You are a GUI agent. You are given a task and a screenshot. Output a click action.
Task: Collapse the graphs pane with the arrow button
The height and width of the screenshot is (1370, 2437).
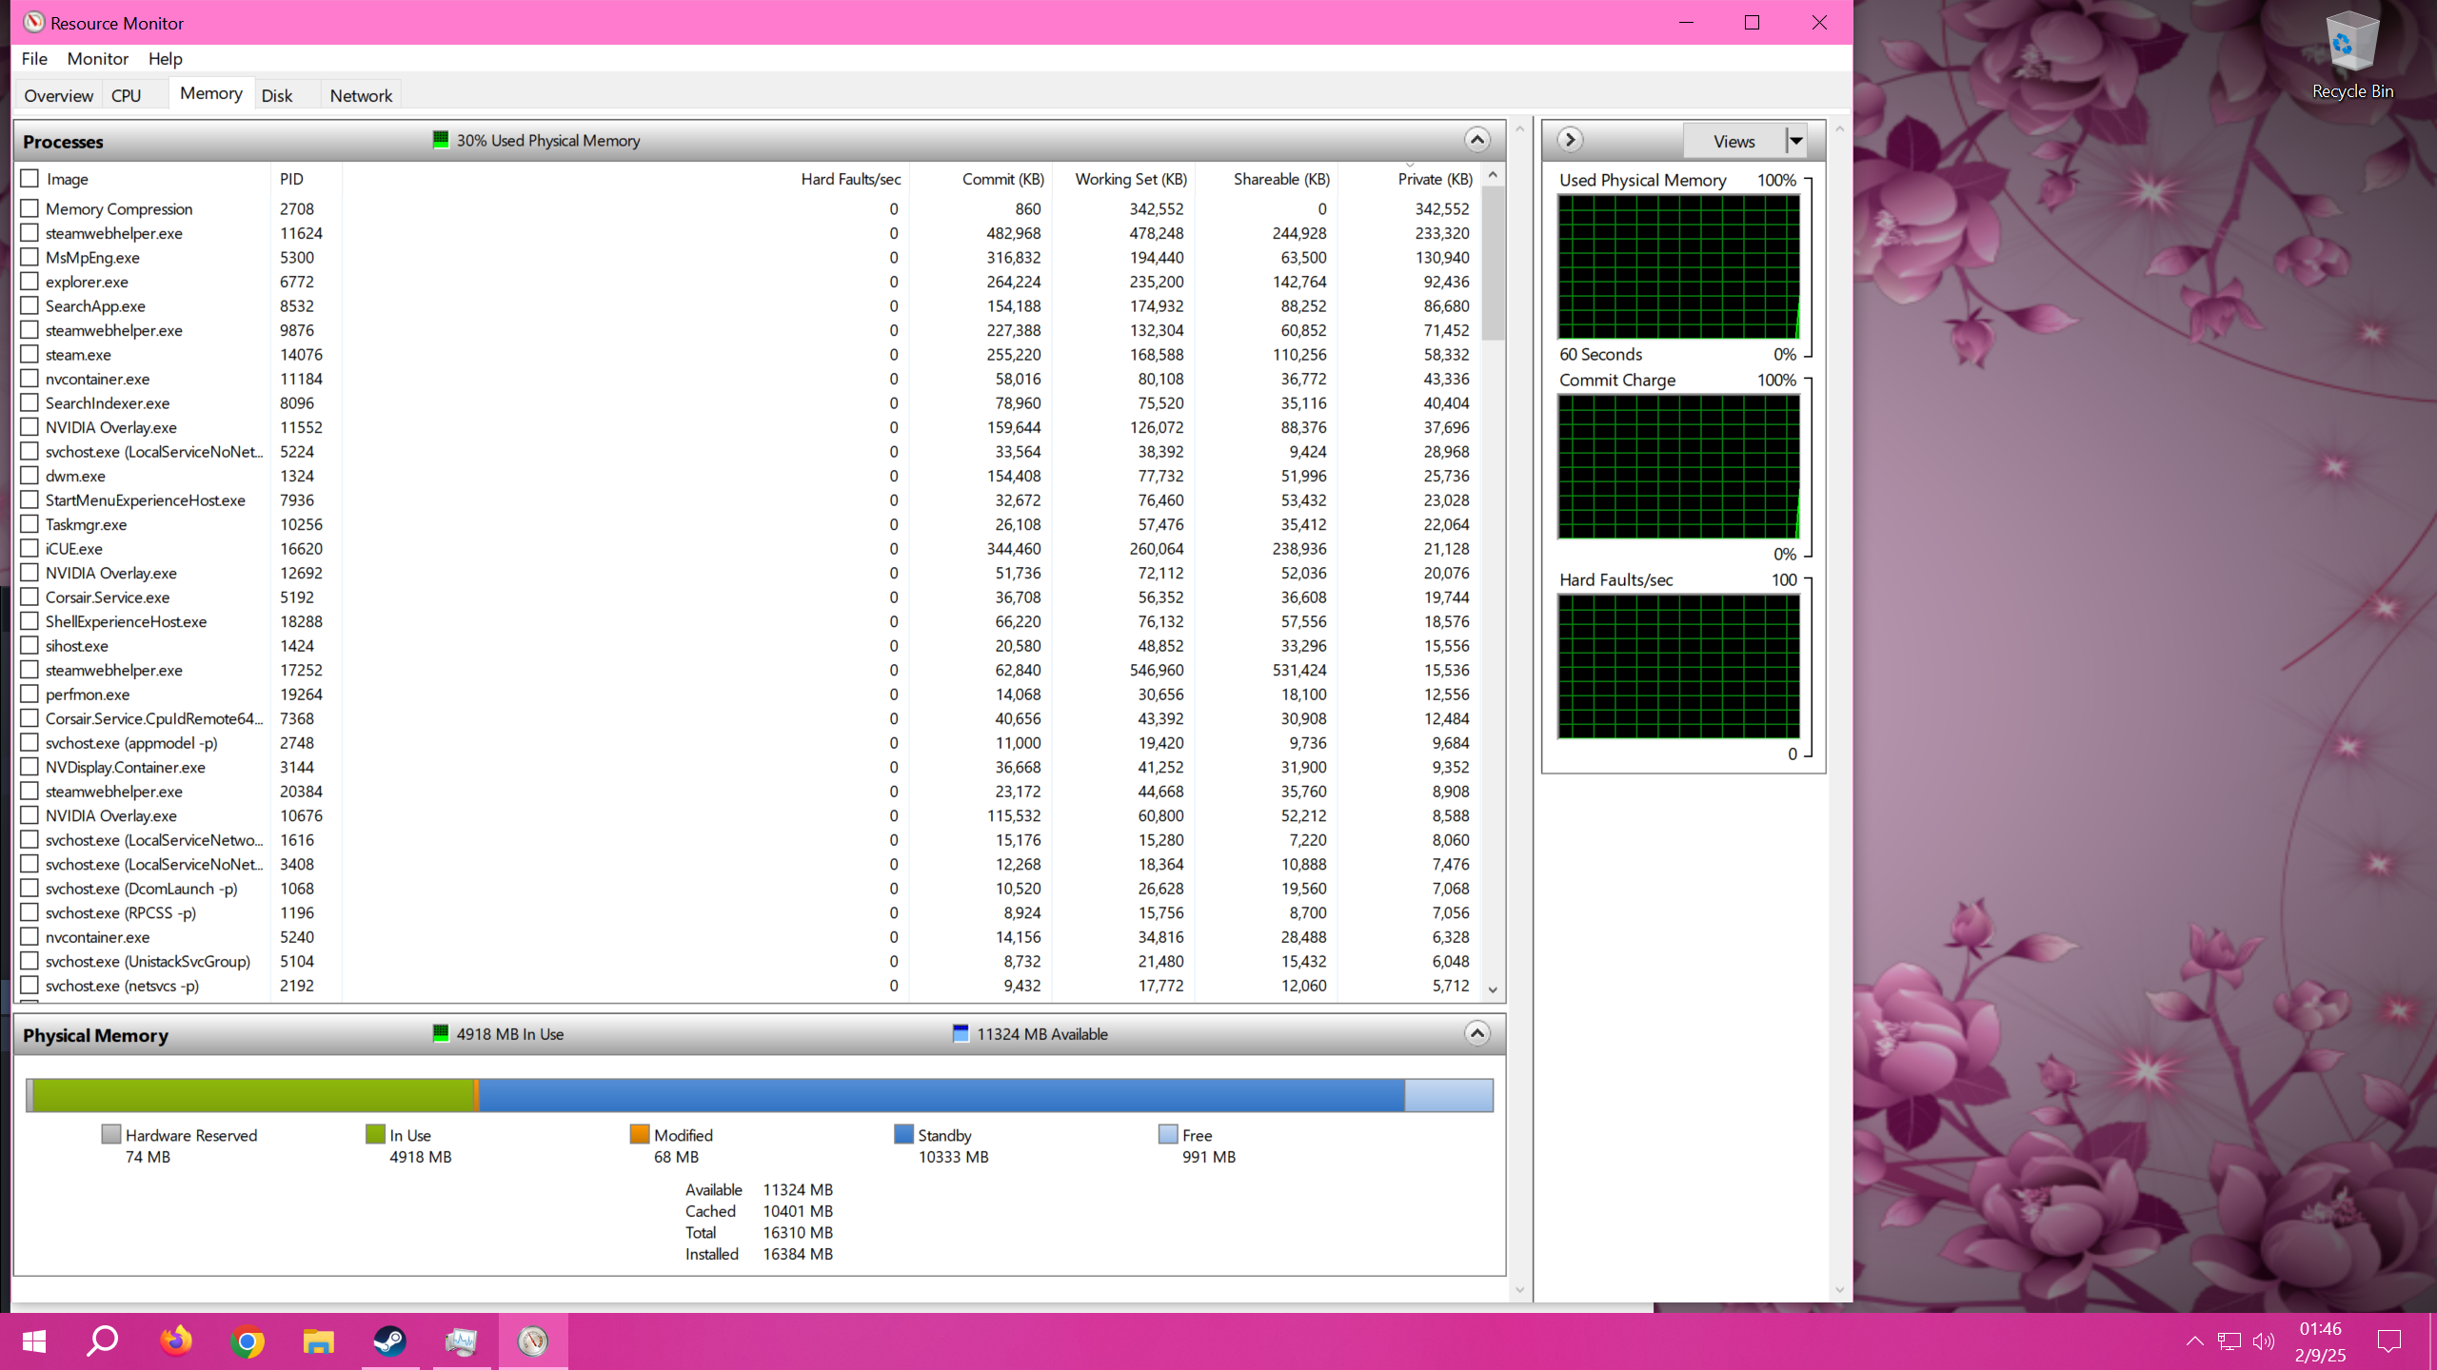click(1570, 140)
